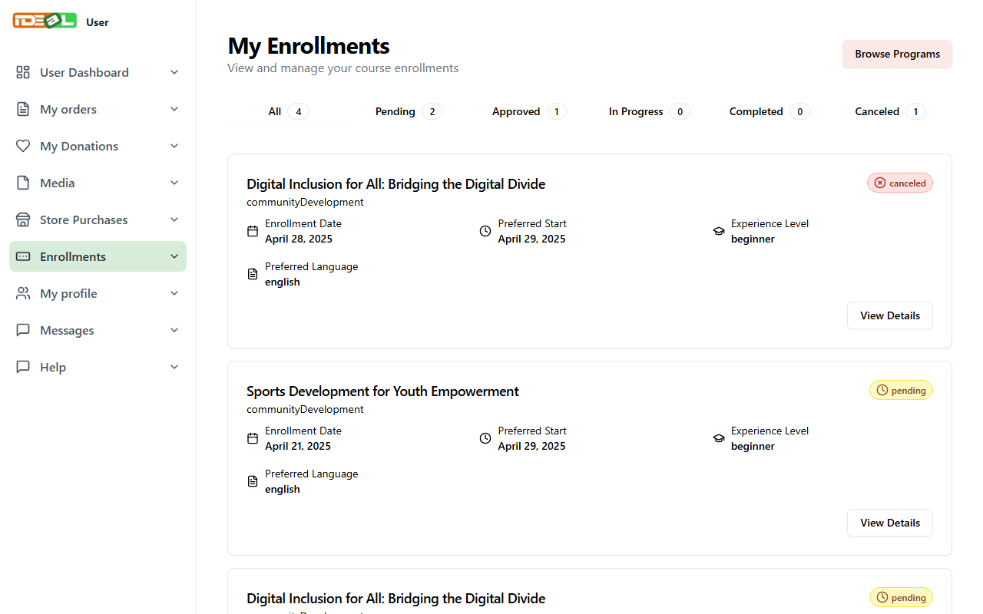Click the pending badge on Sports Development card
Viewport: 983px width, 614px height.
pos(901,390)
